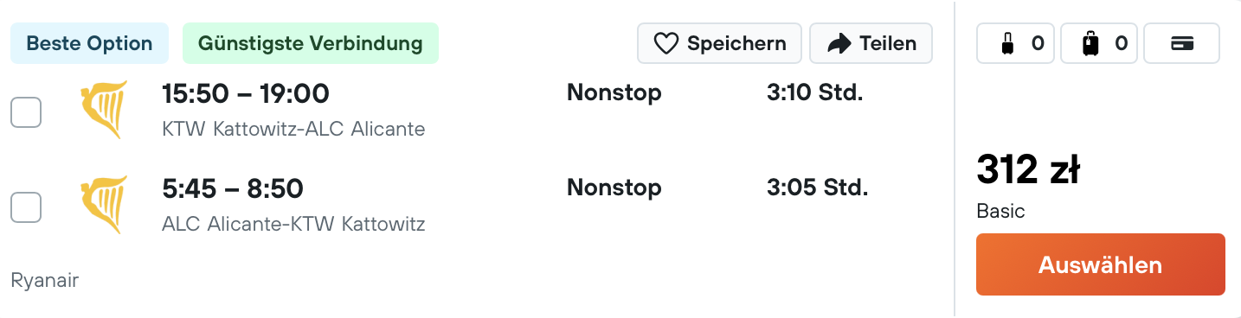Image resolution: width=1241 pixels, height=318 pixels.
Task: Click the carry-on bag icon
Action: click(1006, 43)
